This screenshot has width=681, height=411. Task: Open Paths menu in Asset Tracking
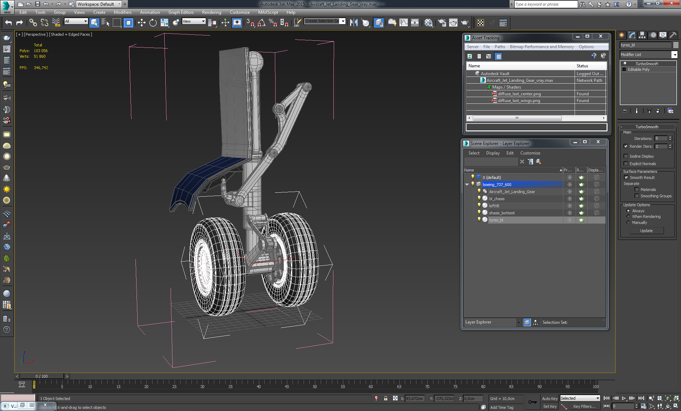(500, 47)
